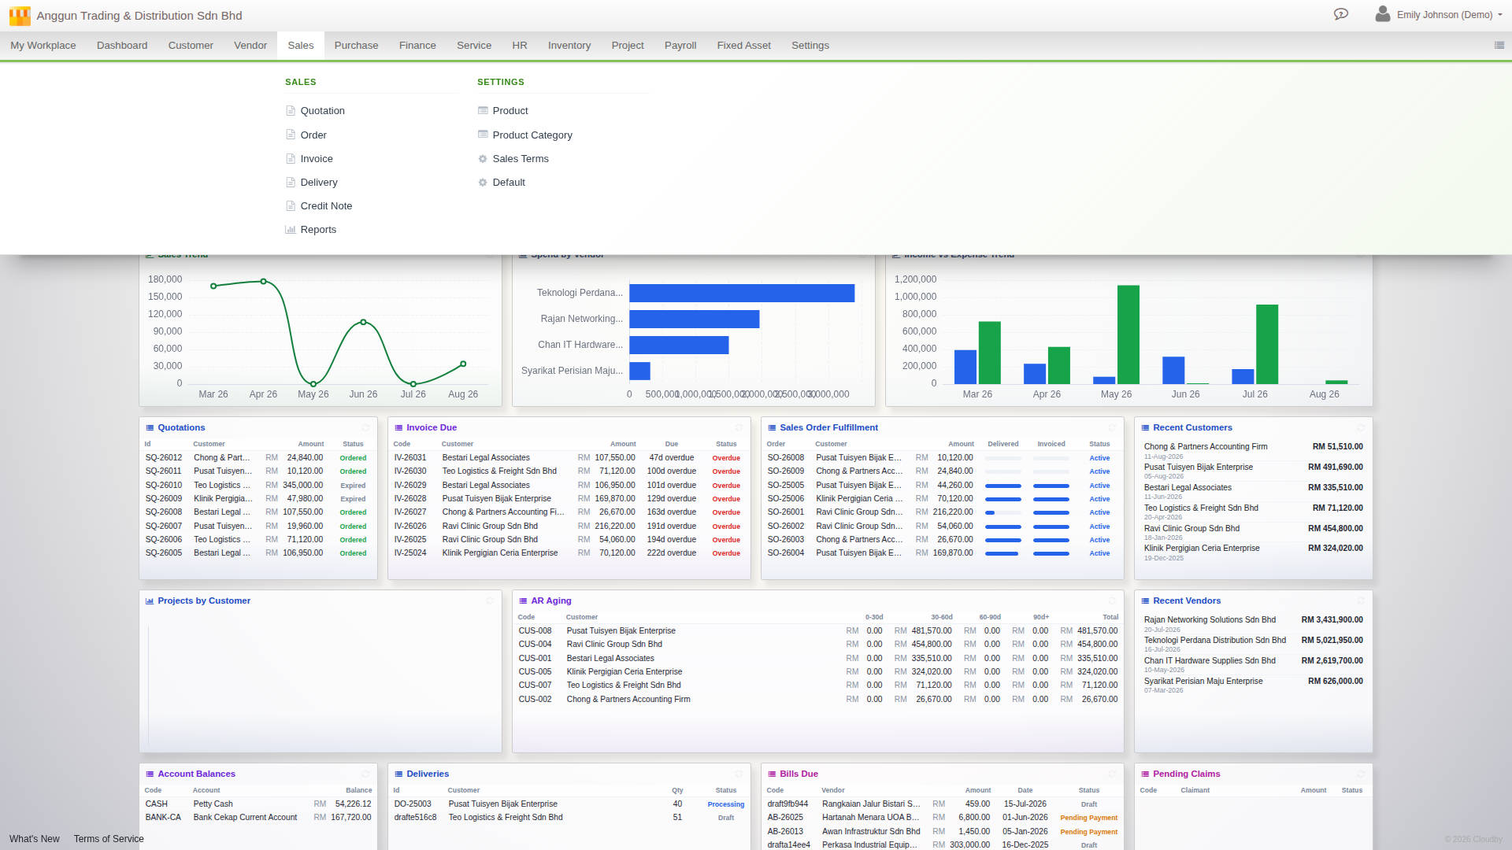Refresh the Projects by Customer widget
Image resolution: width=1512 pixels, height=850 pixels.
(x=490, y=601)
